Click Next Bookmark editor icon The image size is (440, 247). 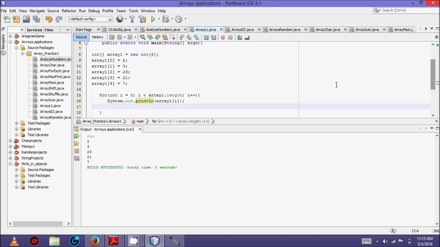[189, 37]
